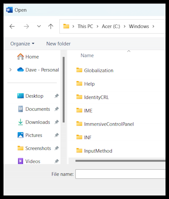Click the OneDrive cloud icon
Image resolution: width=169 pixels, height=199 pixels.
20,70
